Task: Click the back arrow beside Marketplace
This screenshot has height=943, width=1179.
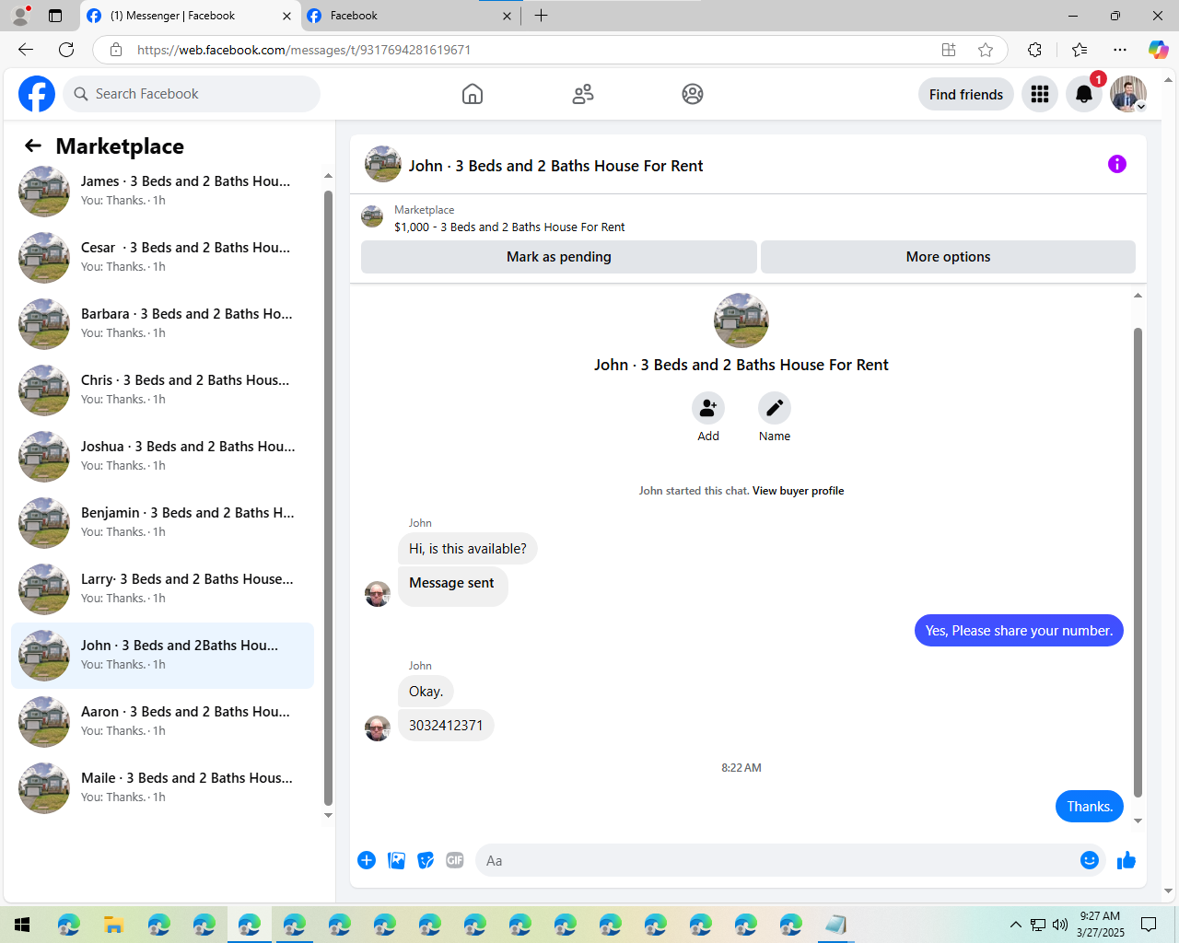Action: point(33,146)
